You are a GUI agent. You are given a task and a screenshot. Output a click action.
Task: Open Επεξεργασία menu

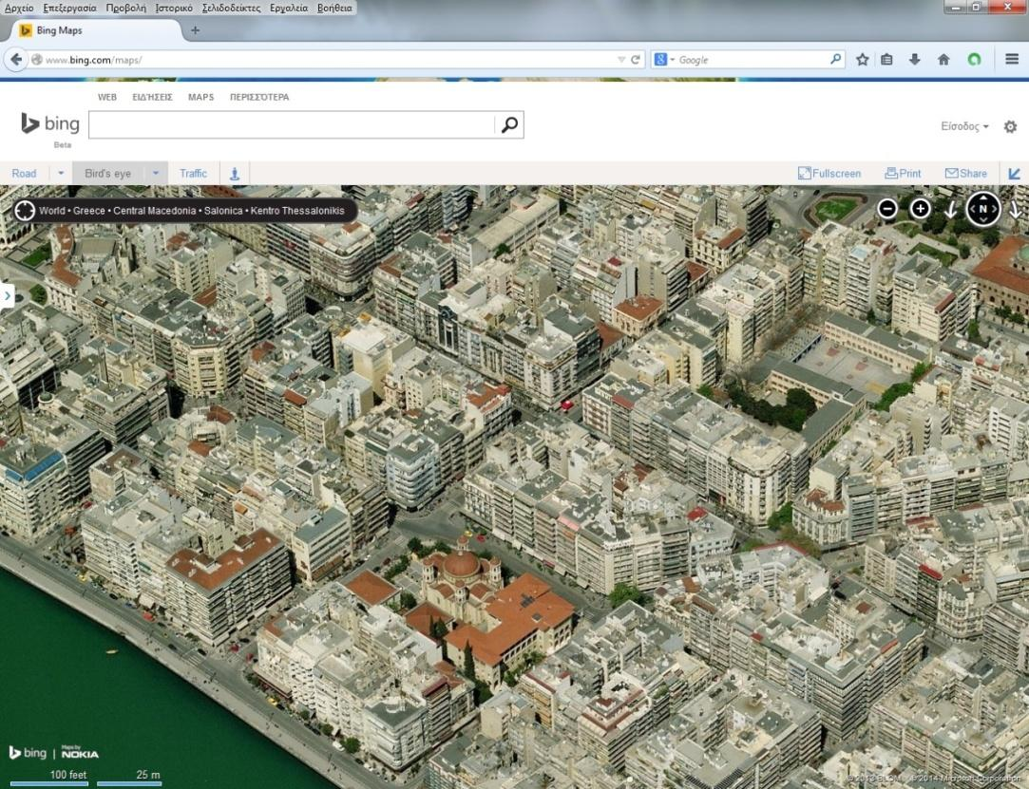(69, 8)
